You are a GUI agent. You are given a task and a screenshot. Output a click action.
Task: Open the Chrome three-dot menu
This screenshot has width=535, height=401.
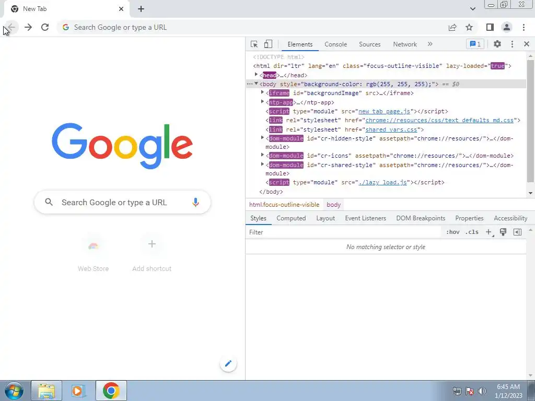(x=524, y=27)
